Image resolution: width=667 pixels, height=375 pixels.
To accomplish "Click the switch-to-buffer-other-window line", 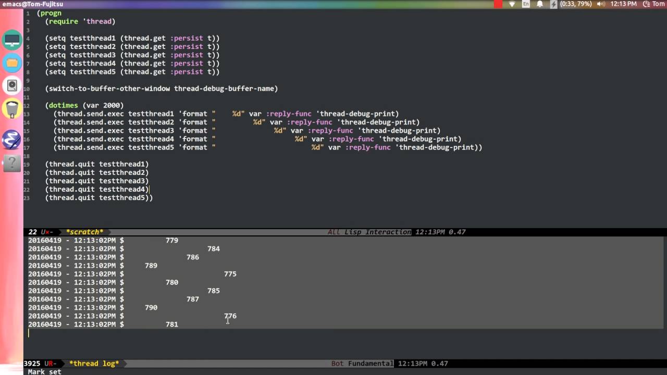I will point(162,89).
